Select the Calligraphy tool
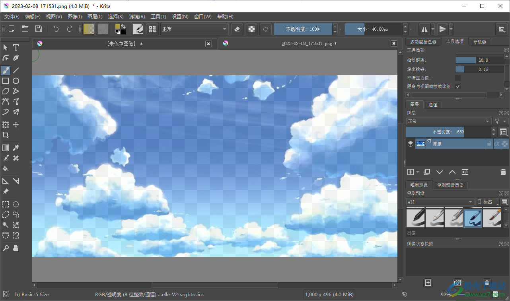The image size is (510, 301). click(16, 58)
